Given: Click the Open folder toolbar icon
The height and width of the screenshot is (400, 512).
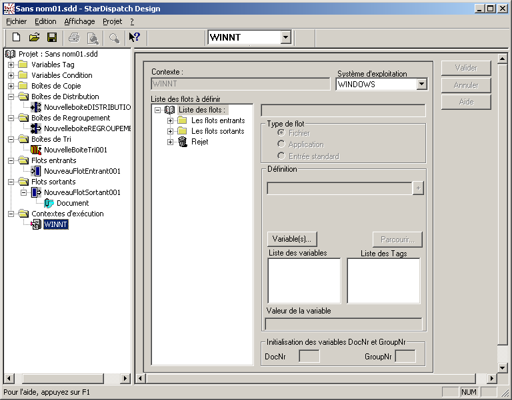Looking at the screenshot, I should pyautogui.click(x=34, y=38).
